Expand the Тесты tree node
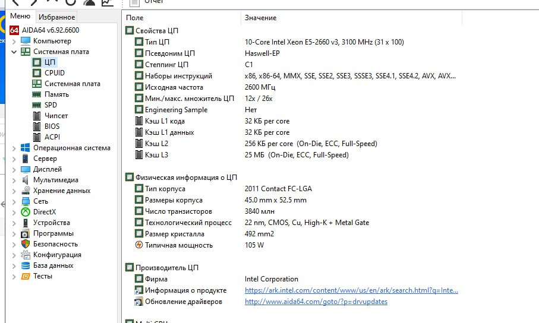This screenshot has width=539, height=323. click(14, 277)
